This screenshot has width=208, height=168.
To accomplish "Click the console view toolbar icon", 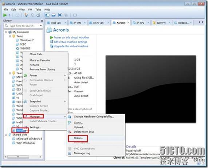I will coord(75,15).
